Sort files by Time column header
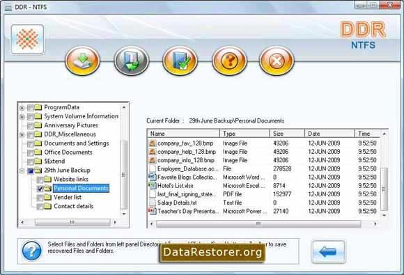This screenshot has height=275, width=404. (367, 134)
